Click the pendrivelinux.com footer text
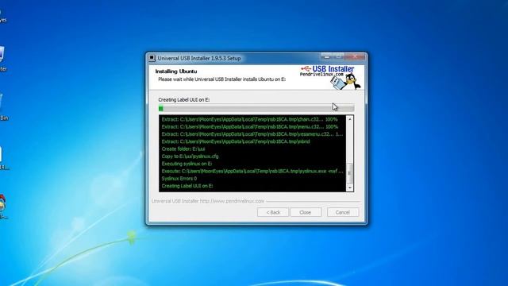Screen dimensions: 508x286 point(208,201)
